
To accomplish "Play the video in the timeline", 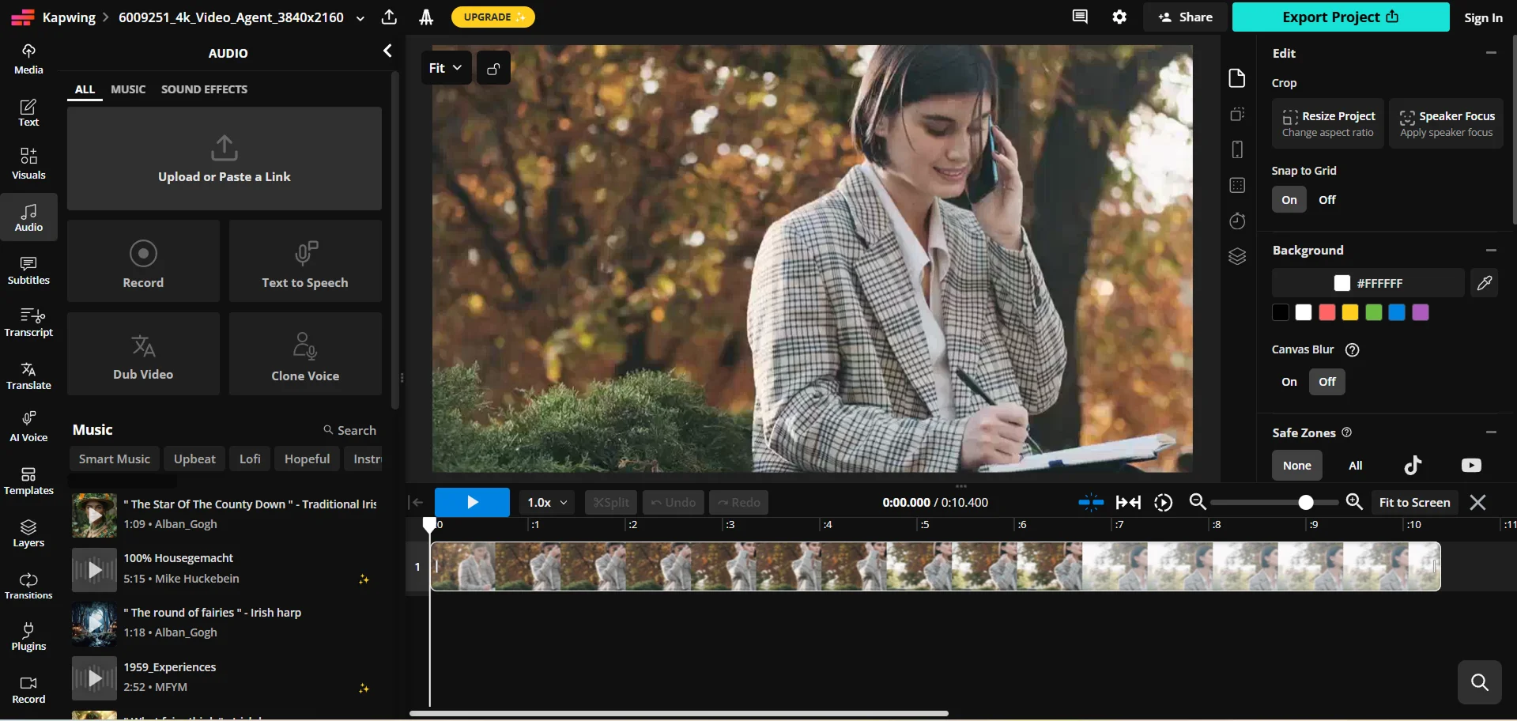I will pyautogui.click(x=472, y=503).
